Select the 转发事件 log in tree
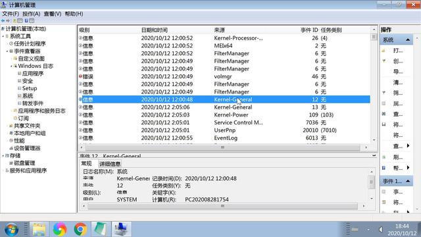 [33, 103]
